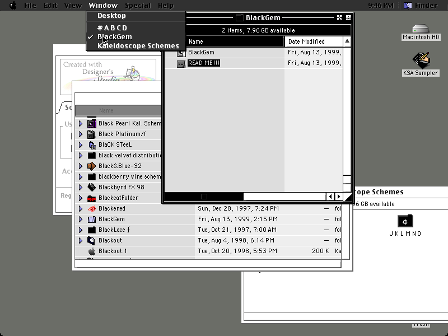Select the BlackcatFolder icon

click(x=92, y=198)
